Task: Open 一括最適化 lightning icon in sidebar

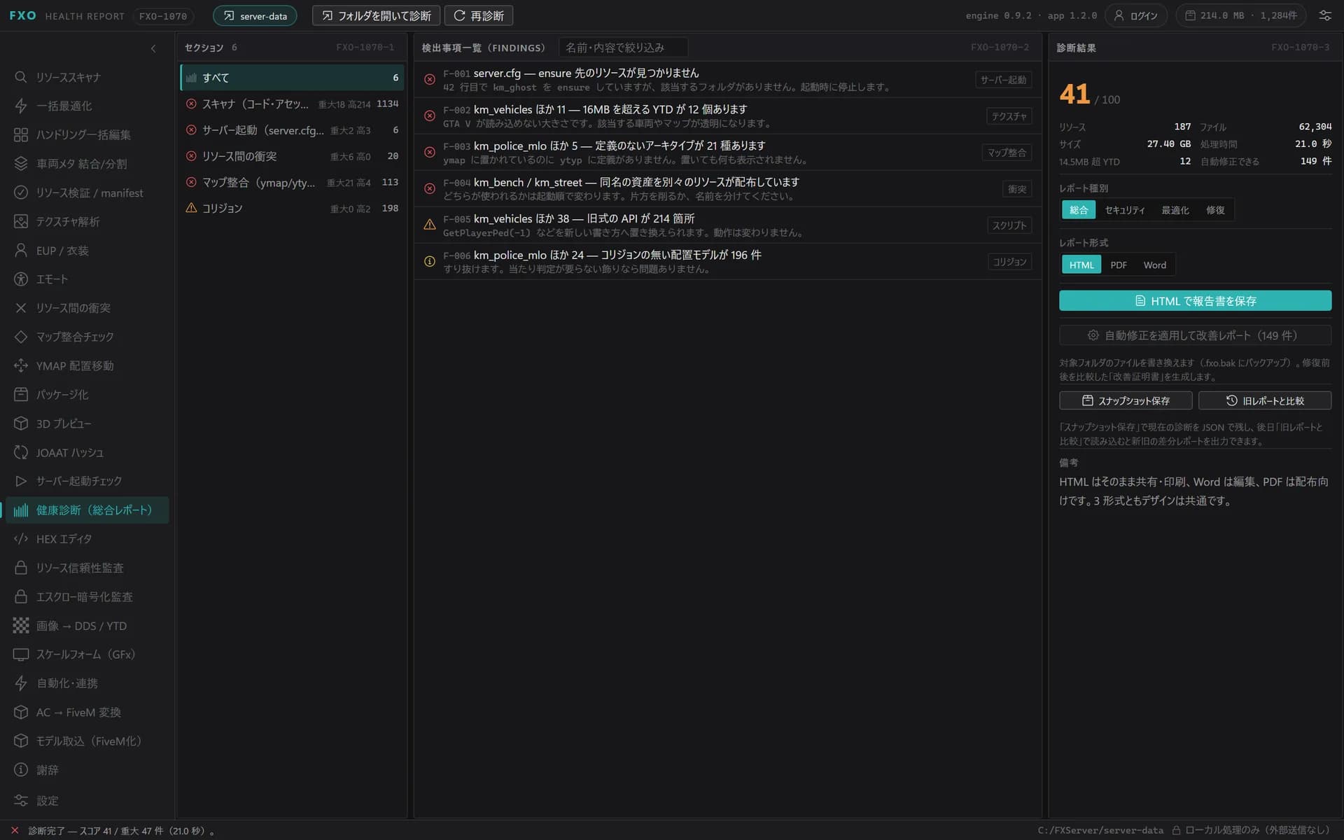Action: 21,106
